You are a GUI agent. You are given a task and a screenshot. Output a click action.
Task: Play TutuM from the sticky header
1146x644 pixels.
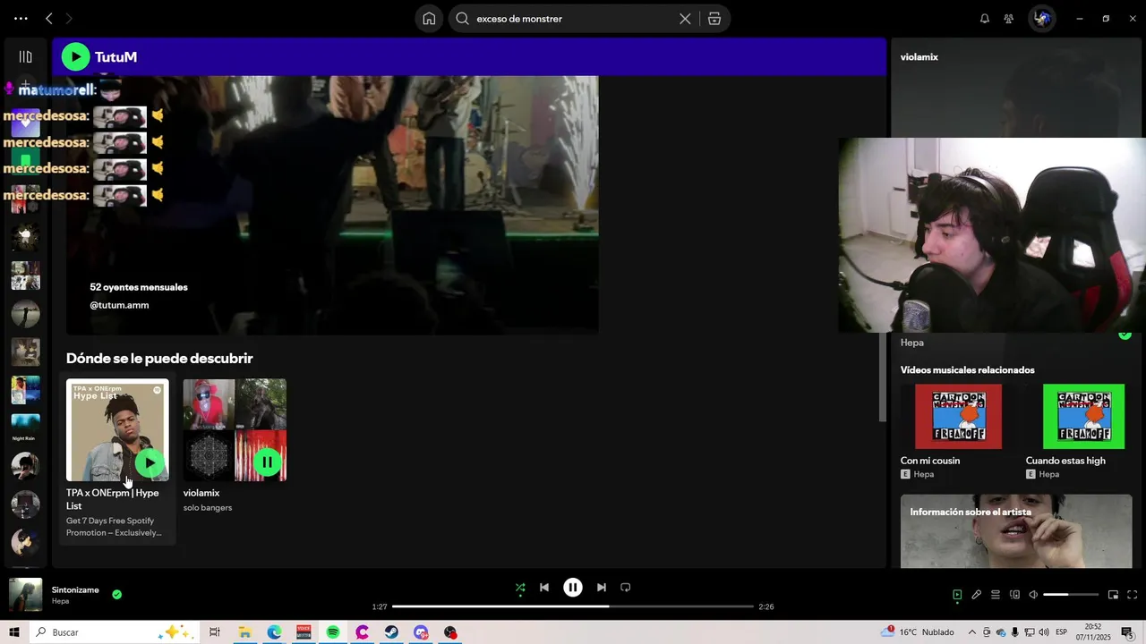tap(75, 57)
